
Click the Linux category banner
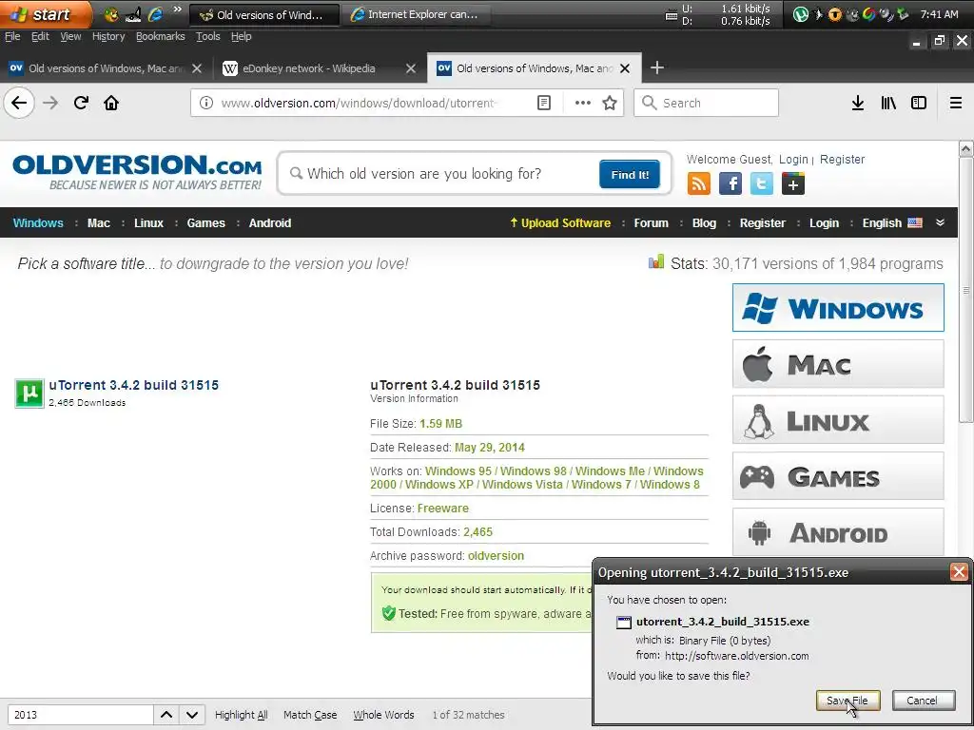click(838, 420)
